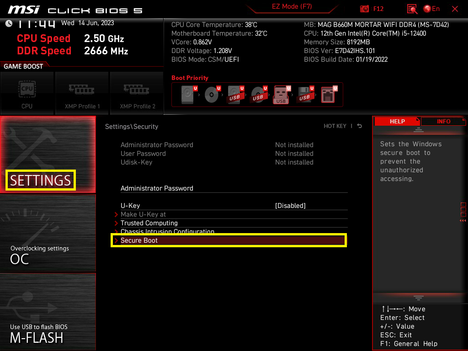Click the Udisk-Key Not installed status
Image resolution: width=468 pixels, height=351 pixels.
click(294, 162)
